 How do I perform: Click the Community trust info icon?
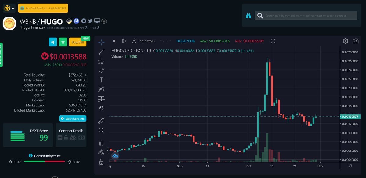(x=31, y=156)
